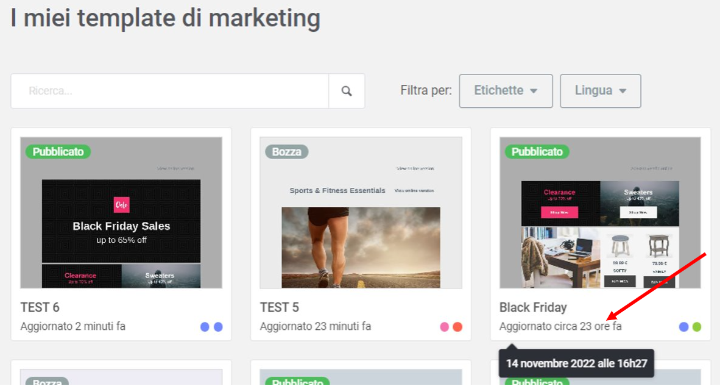Click the TEST 6 template title
The height and width of the screenshot is (386, 720).
click(x=40, y=307)
